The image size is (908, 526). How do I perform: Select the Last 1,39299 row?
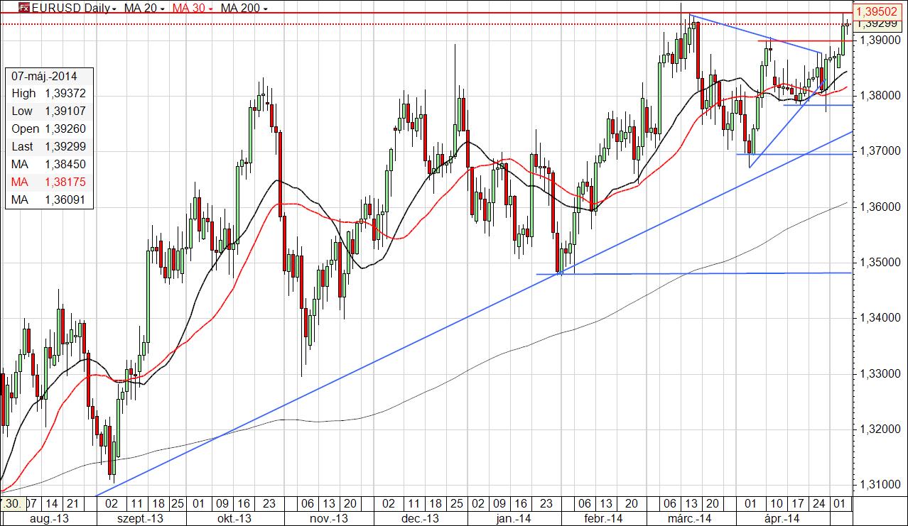tap(50, 146)
